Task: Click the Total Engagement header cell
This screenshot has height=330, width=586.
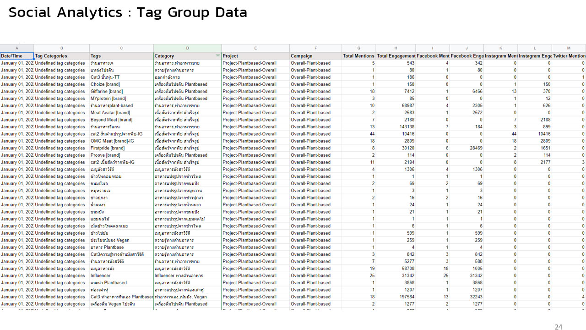Action: pyautogui.click(x=396, y=56)
